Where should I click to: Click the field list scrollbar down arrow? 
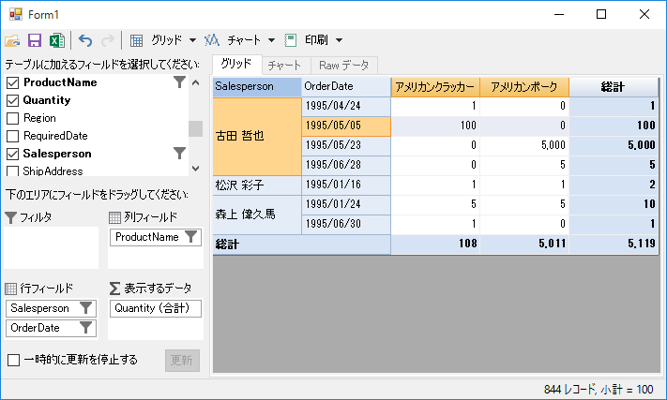pos(195,168)
